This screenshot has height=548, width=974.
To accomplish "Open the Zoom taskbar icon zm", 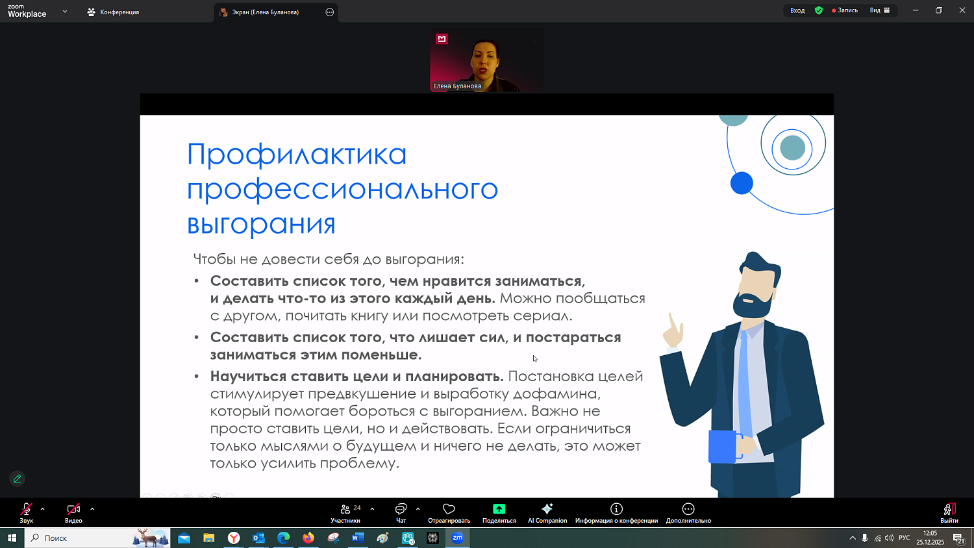I will click(458, 538).
